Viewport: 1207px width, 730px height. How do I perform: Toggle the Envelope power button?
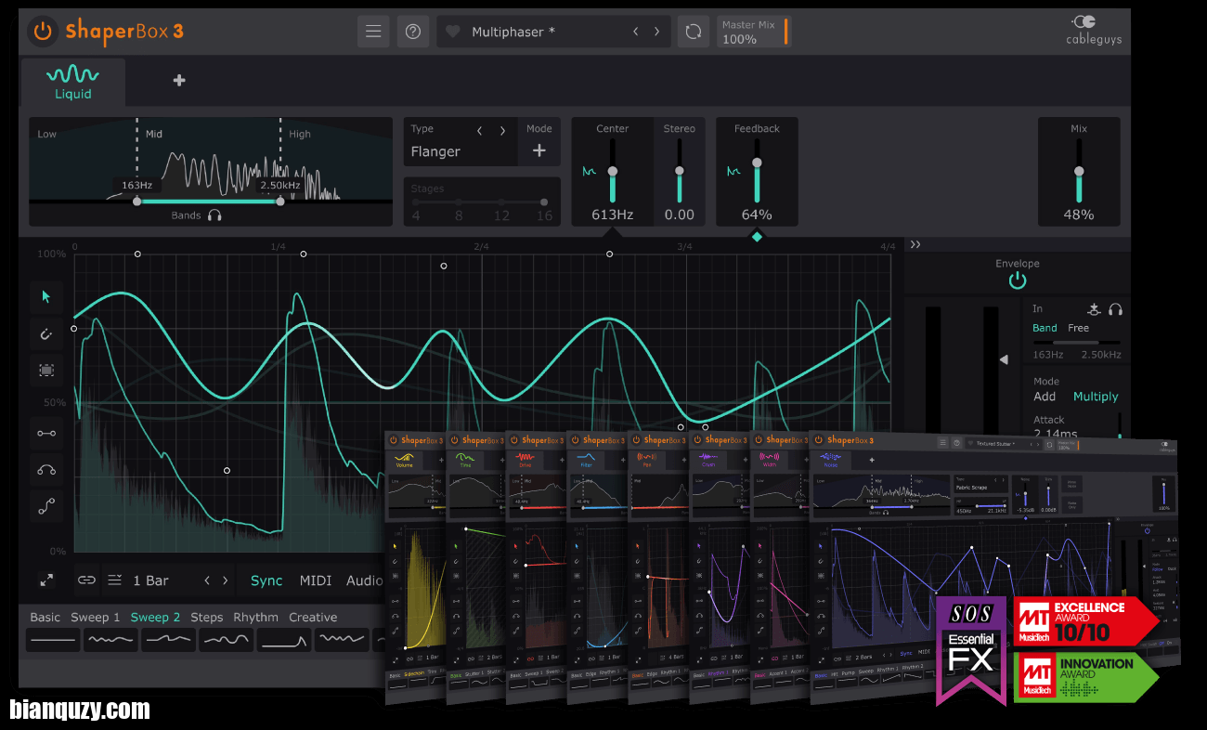[x=1018, y=280]
